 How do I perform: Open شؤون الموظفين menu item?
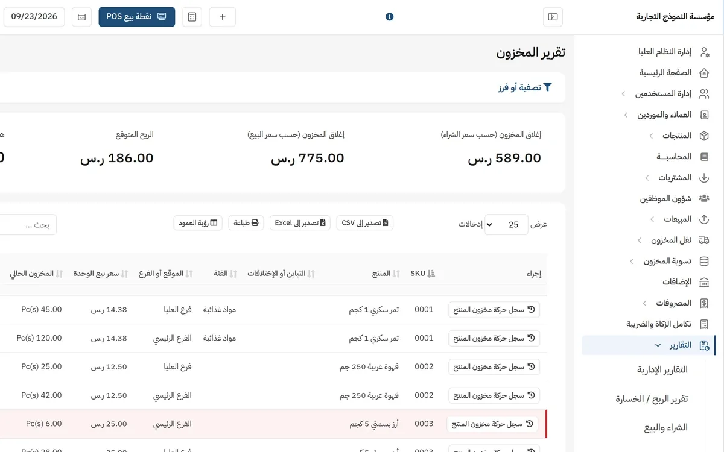(665, 198)
